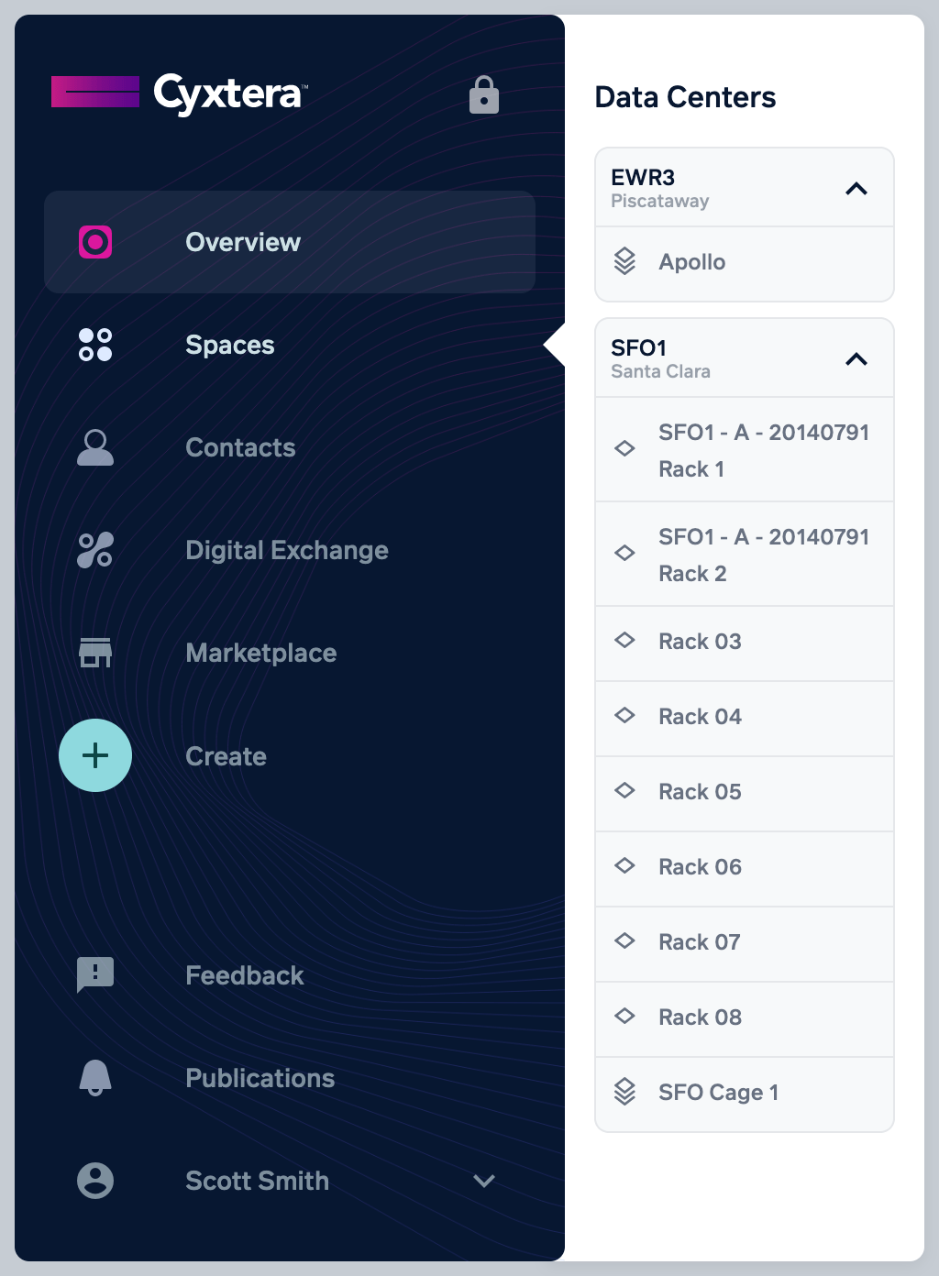Choose Rack 05 from the list
939x1276 pixels.
(x=745, y=794)
